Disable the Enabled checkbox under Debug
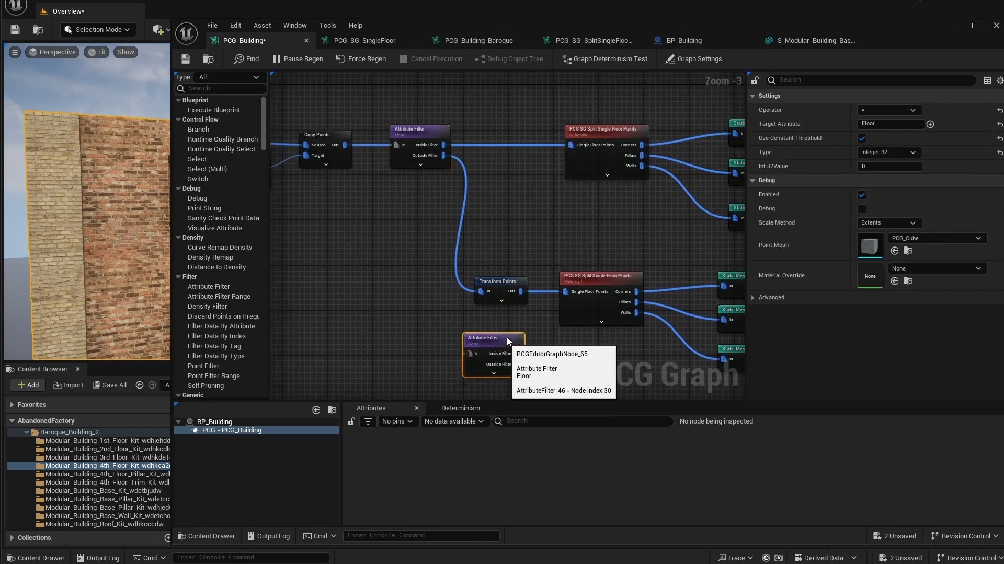This screenshot has width=1004, height=564. coord(862,195)
